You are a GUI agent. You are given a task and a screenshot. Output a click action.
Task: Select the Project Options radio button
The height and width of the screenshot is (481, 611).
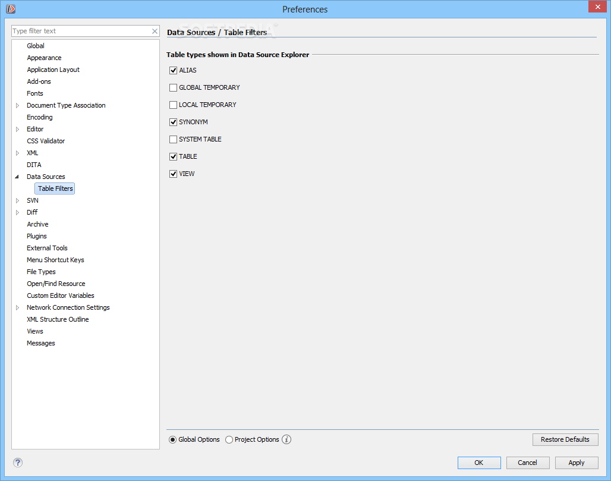(229, 440)
